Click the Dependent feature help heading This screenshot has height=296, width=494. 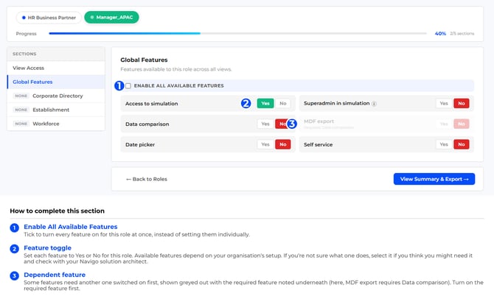(55, 275)
